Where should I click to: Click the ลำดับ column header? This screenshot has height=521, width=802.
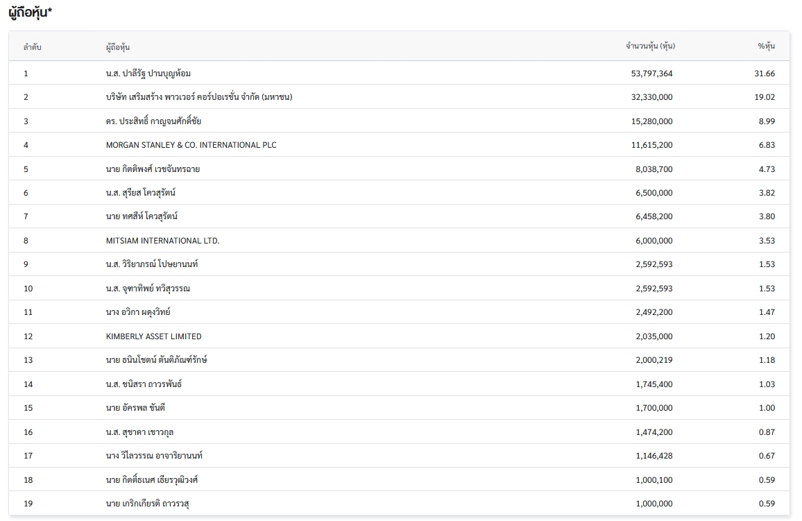pyautogui.click(x=32, y=46)
